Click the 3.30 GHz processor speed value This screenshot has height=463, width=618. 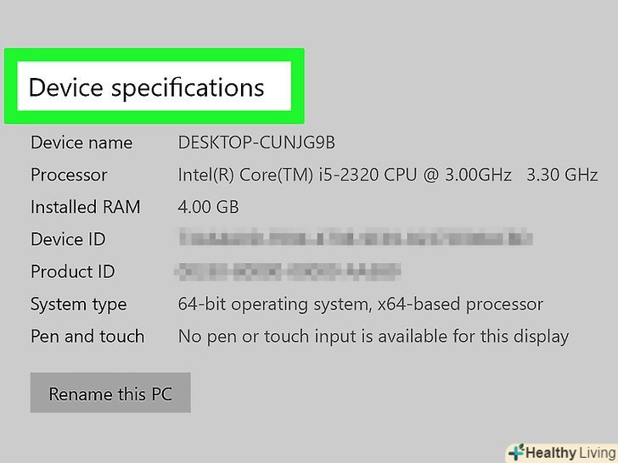[562, 175]
